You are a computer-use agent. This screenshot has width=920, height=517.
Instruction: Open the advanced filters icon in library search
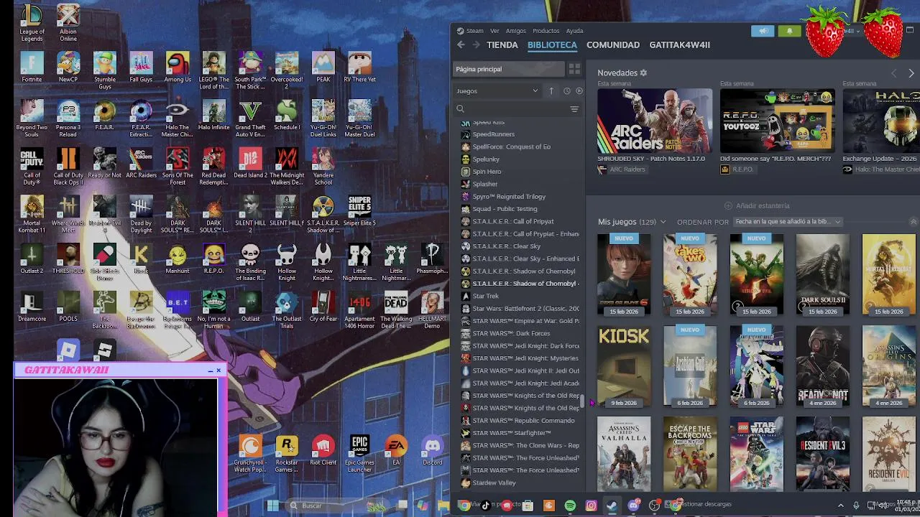pyautogui.click(x=574, y=109)
